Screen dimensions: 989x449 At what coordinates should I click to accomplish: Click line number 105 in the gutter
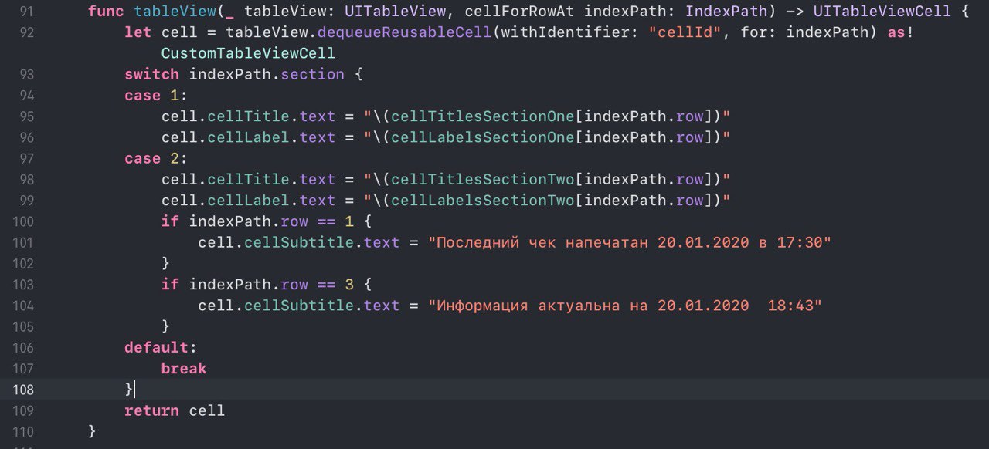click(x=22, y=326)
